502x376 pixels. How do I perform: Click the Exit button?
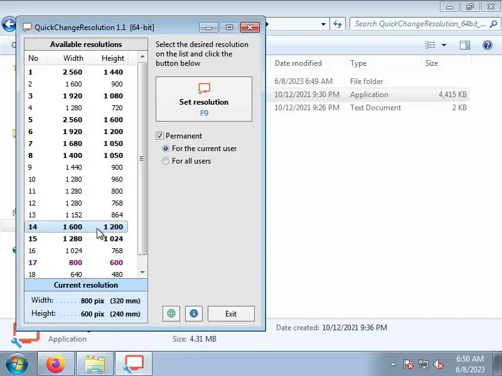tap(231, 314)
